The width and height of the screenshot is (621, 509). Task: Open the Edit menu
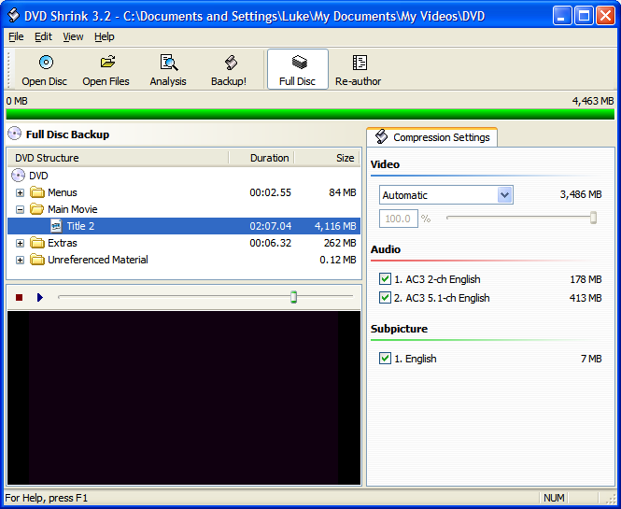click(x=43, y=36)
